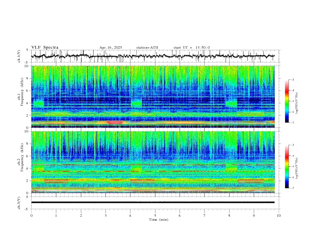Click the time axis tick label "5"
314x242 pixels.
coord(155,216)
